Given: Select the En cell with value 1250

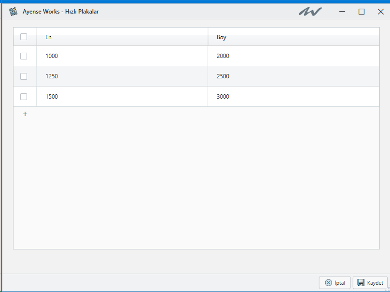Looking at the screenshot, I should (122, 76).
